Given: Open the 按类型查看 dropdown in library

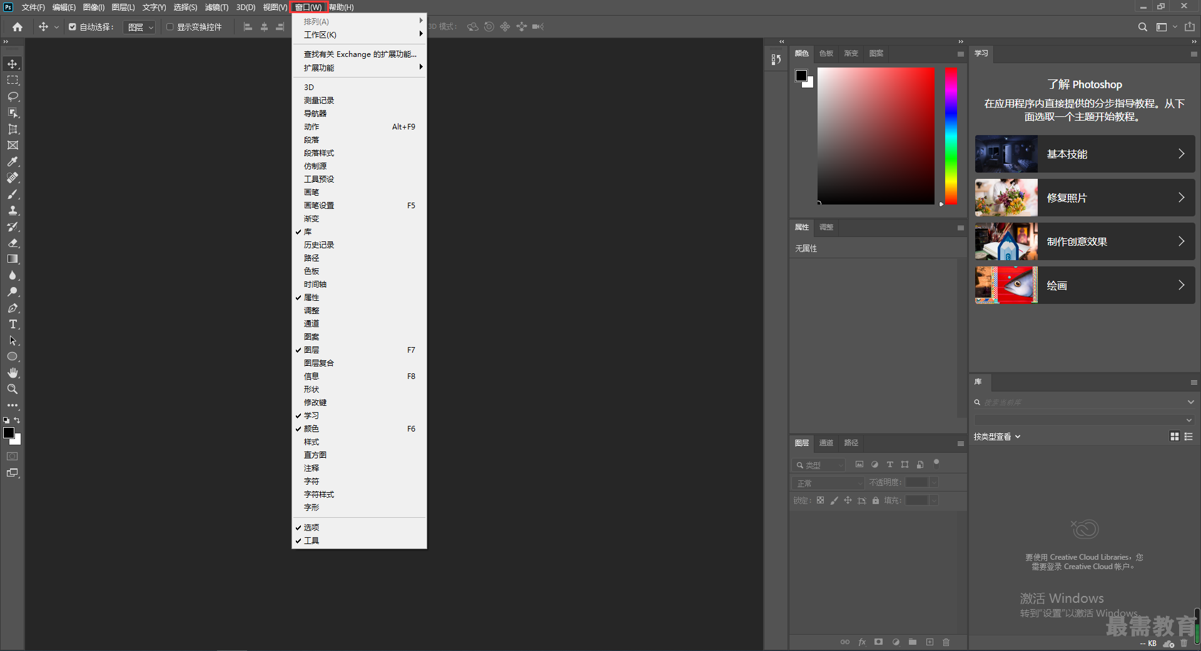Looking at the screenshot, I should coord(997,437).
